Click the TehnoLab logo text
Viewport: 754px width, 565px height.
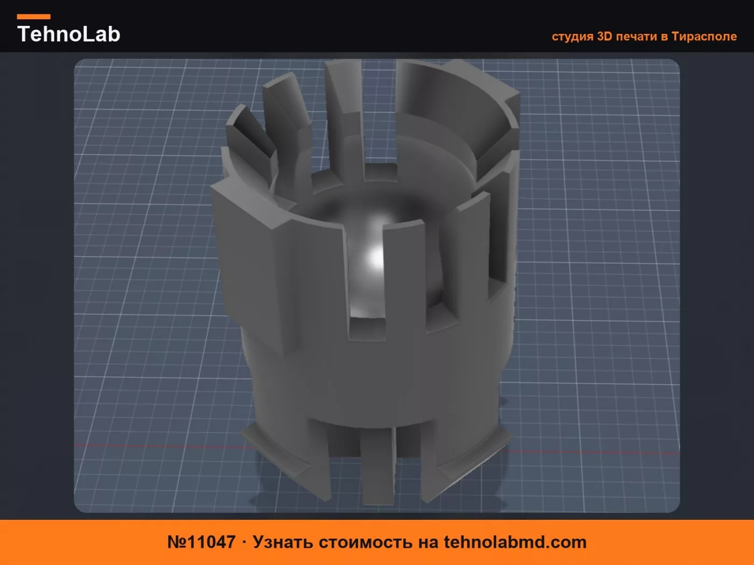click(68, 34)
